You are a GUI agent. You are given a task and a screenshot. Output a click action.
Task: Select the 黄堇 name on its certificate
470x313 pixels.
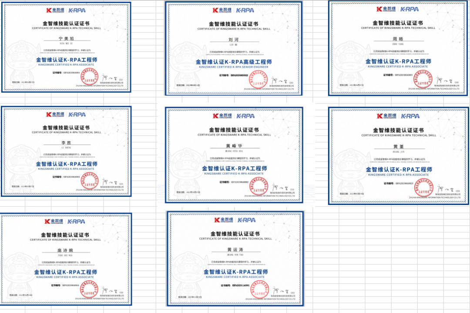[398, 146]
